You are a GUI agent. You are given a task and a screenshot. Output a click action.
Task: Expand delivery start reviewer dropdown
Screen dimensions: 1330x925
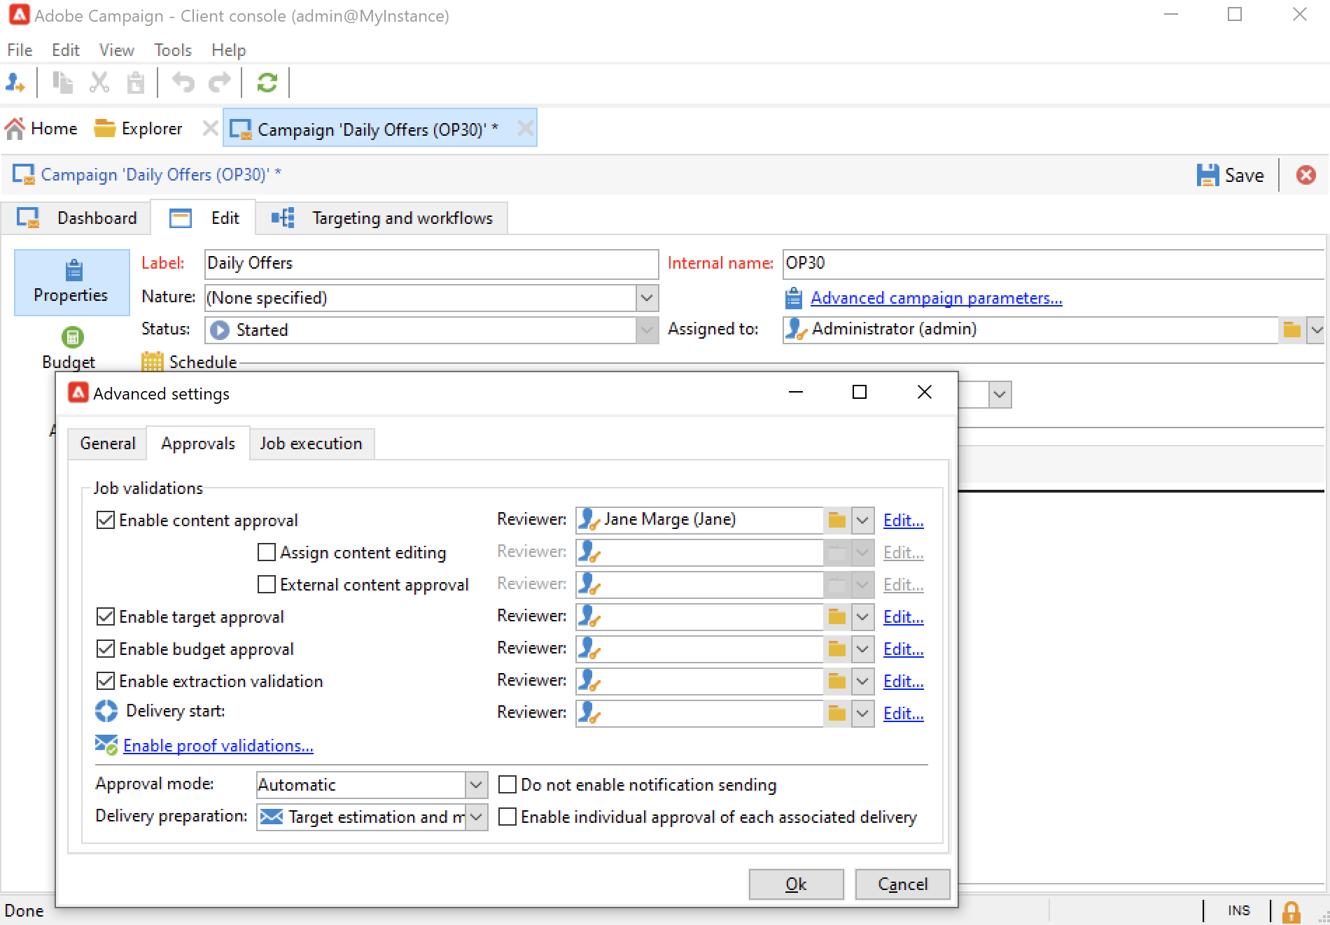(862, 713)
